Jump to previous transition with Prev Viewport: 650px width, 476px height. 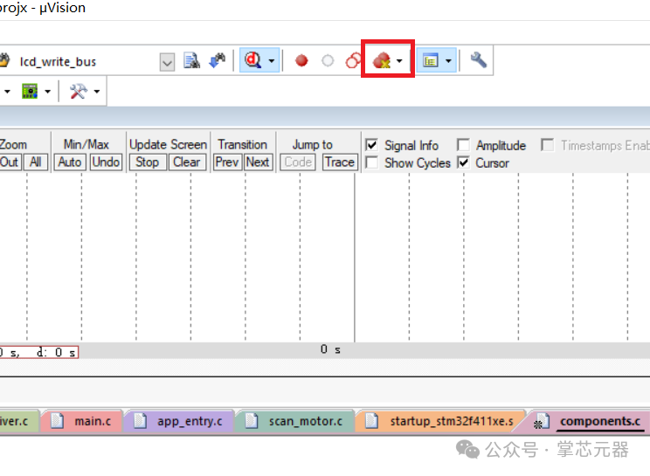[227, 162]
